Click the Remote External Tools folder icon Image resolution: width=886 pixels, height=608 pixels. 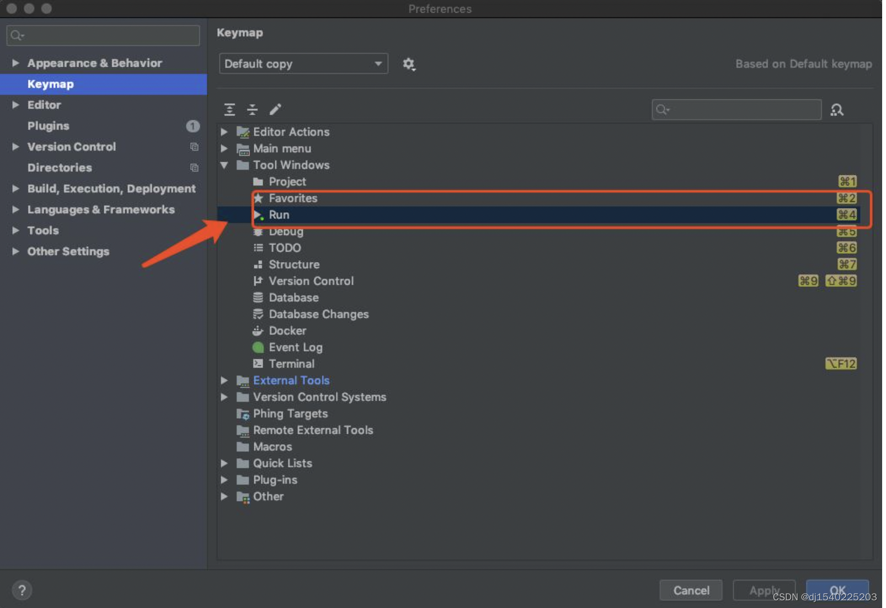(243, 430)
